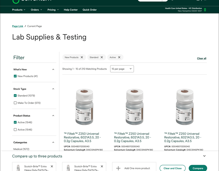The image size is (219, 171).
Task: Click the Current Page breadcrumb text
Action: pos(34,26)
